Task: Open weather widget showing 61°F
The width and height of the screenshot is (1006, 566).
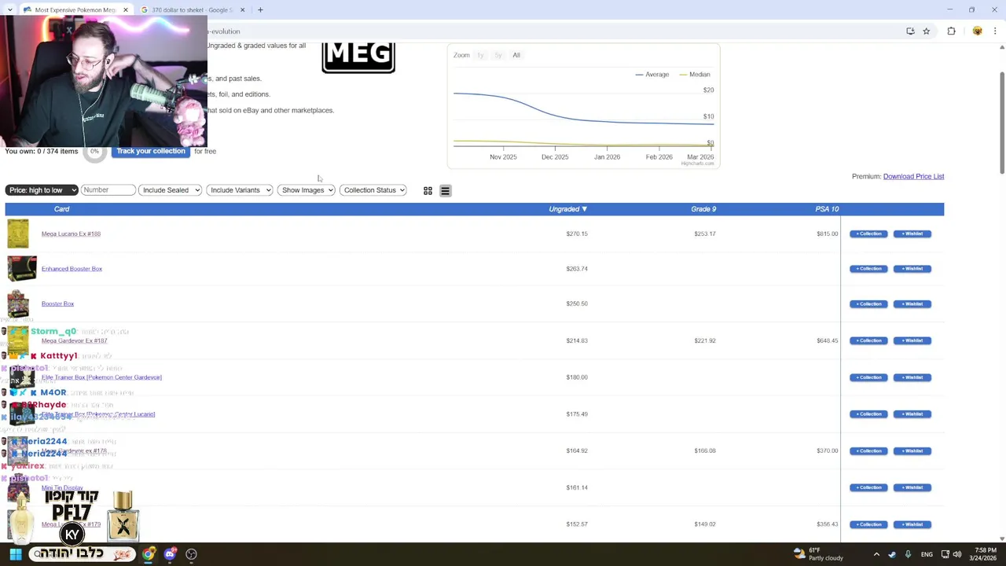Action: [x=818, y=554]
